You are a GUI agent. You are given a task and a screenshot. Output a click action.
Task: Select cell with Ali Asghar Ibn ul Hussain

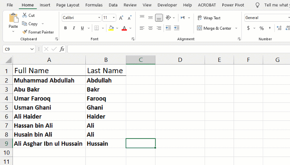click(x=49, y=144)
